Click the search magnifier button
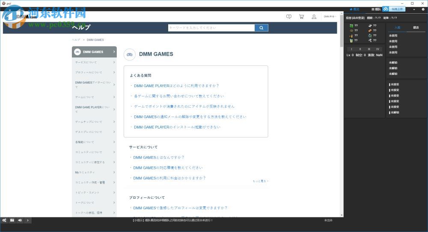This screenshot has height=232, width=428. click(261, 28)
